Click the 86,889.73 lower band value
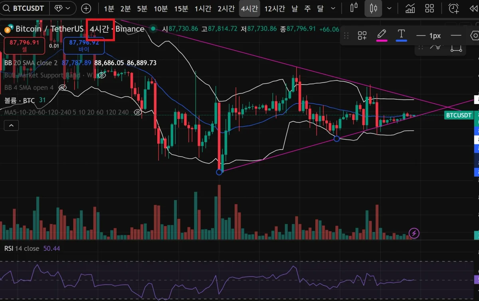The height and width of the screenshot is (301, 479). pyautogui.click(x=142, y=63)
